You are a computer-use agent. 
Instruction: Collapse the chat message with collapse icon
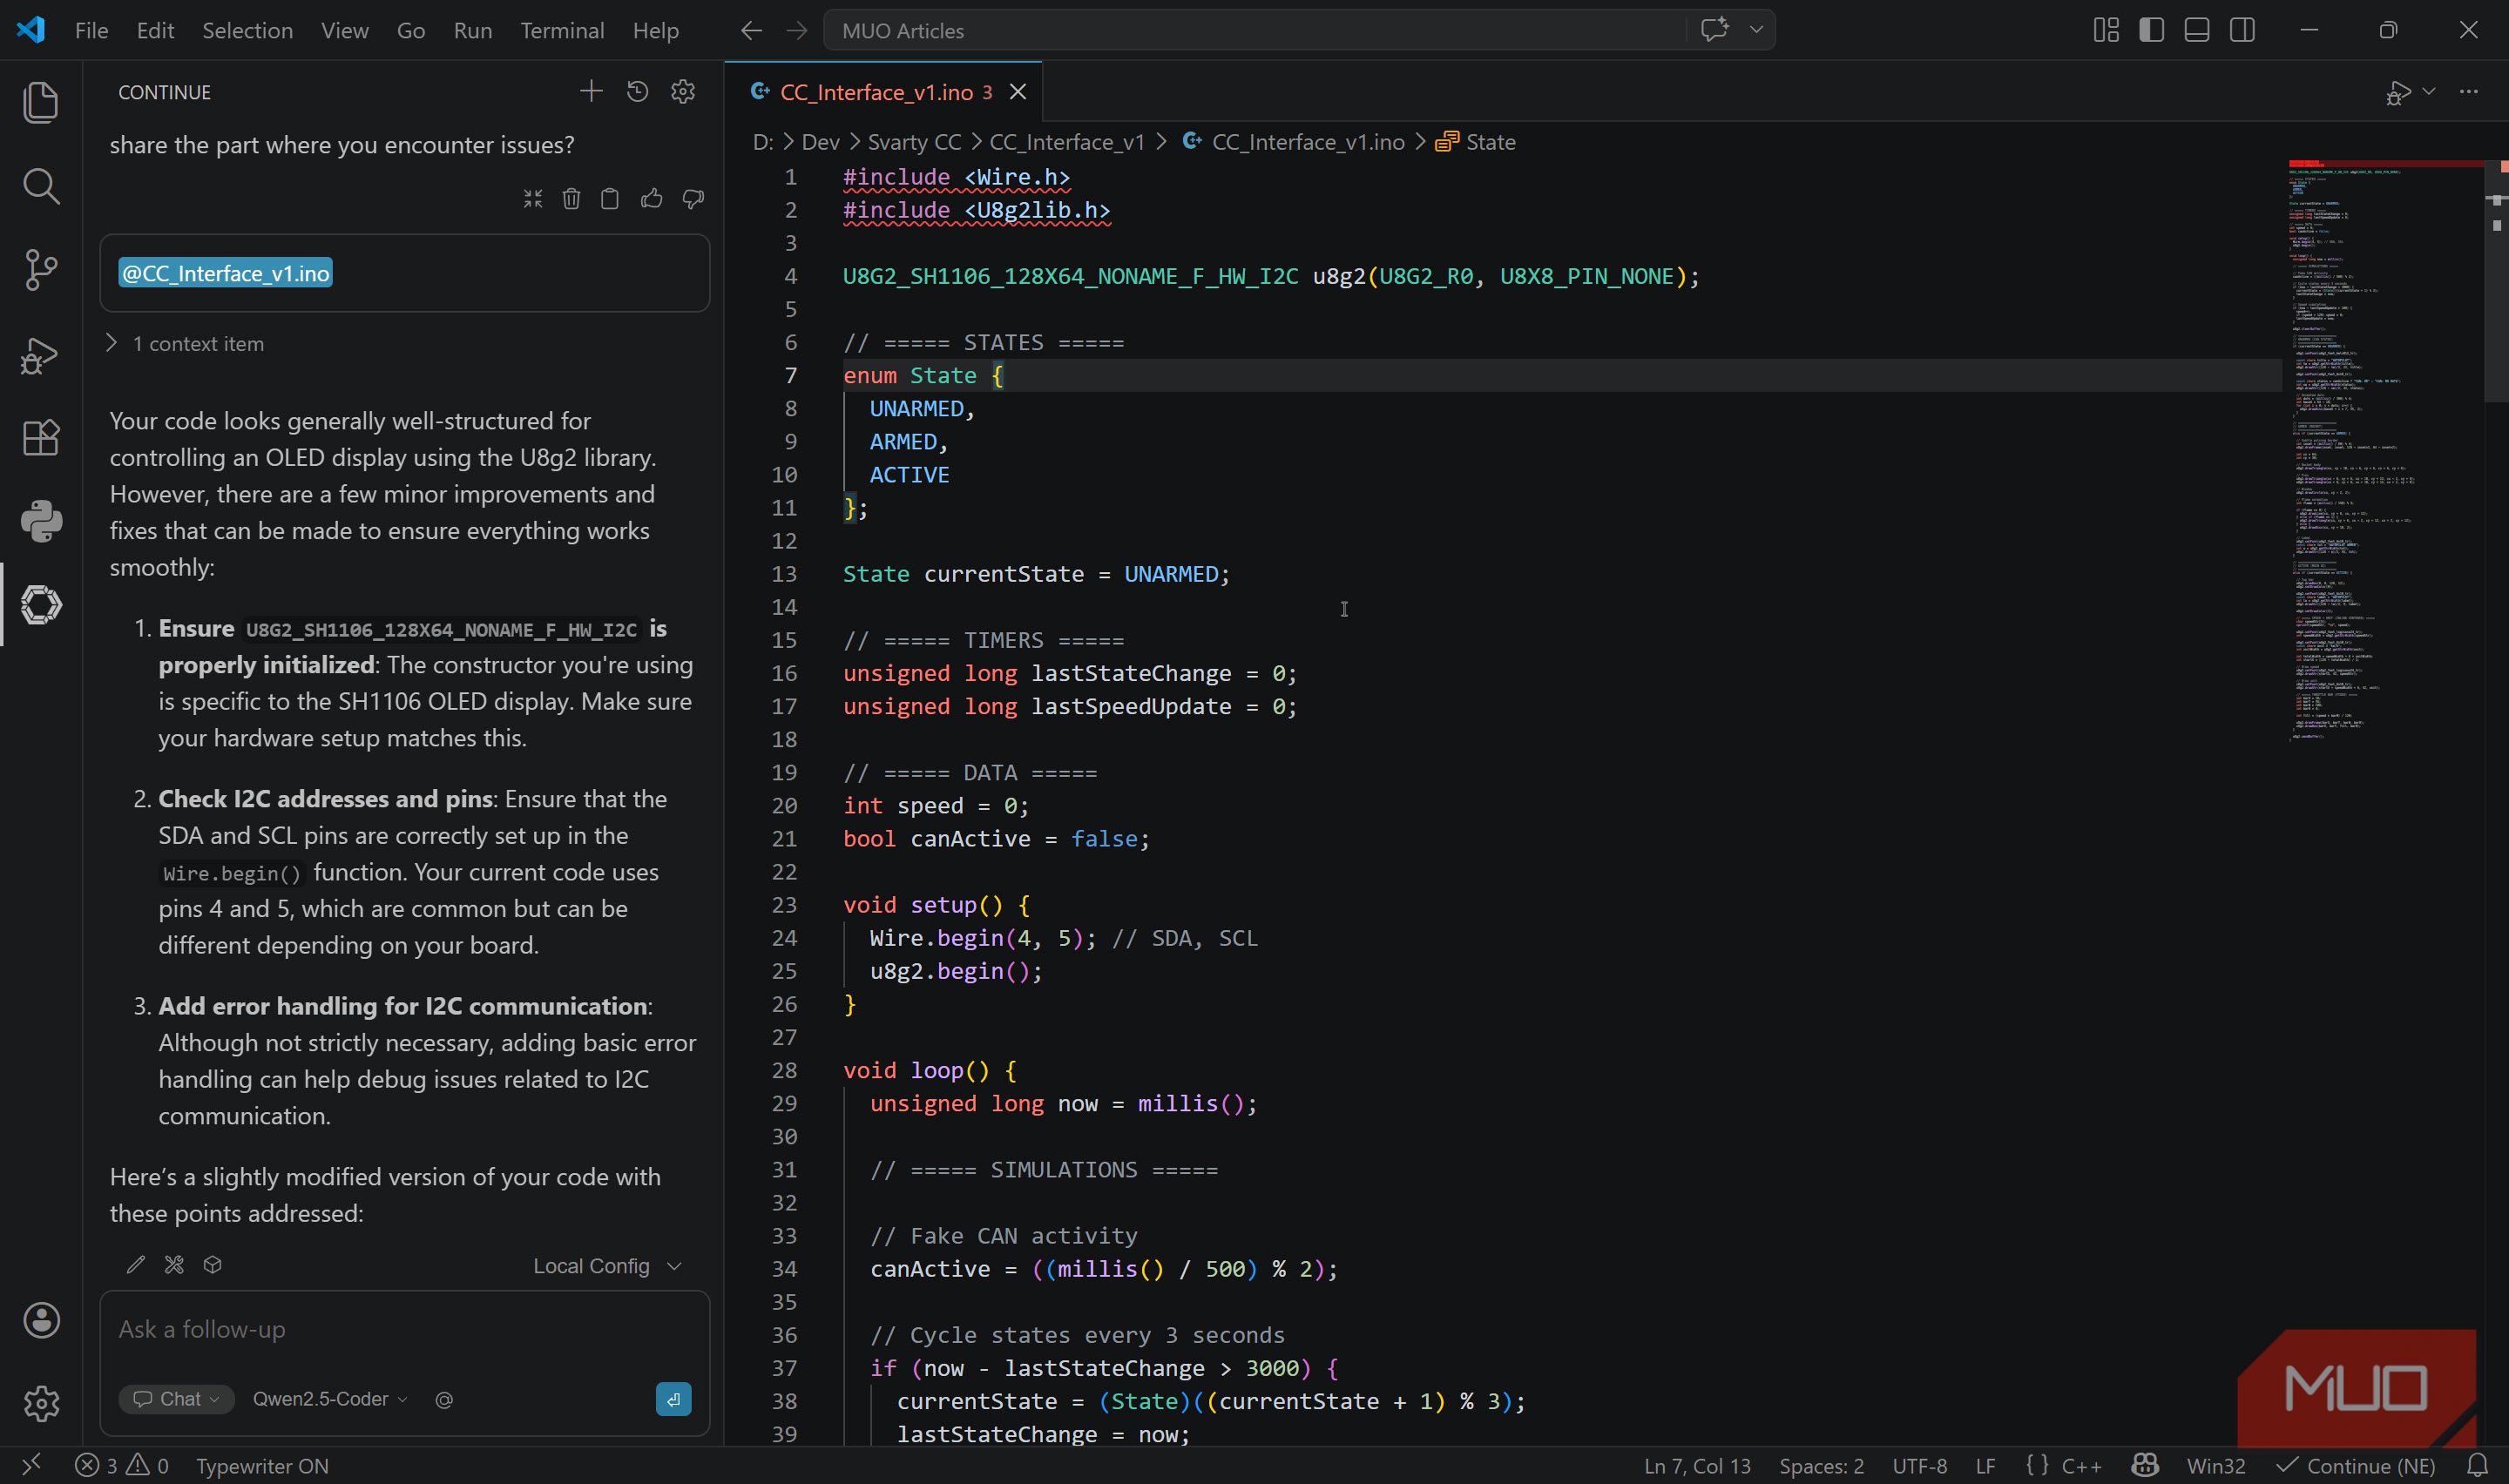pyautogui.click(x=533, y=199)
